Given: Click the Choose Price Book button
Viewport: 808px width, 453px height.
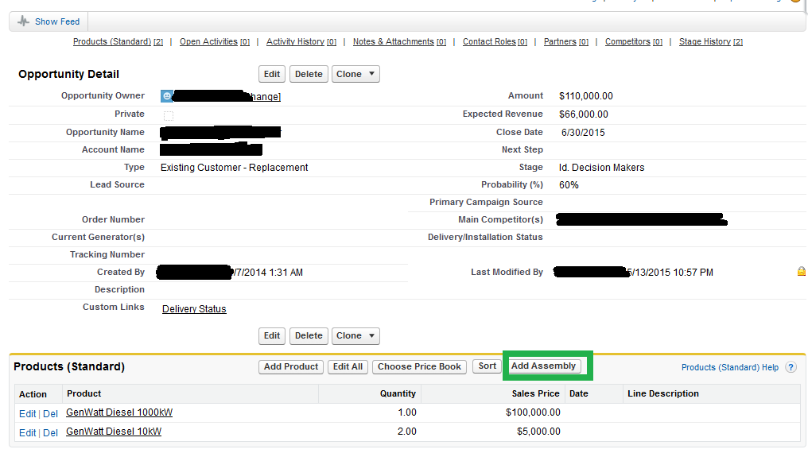Looking at the screenshot, I should tap(419, 366).
